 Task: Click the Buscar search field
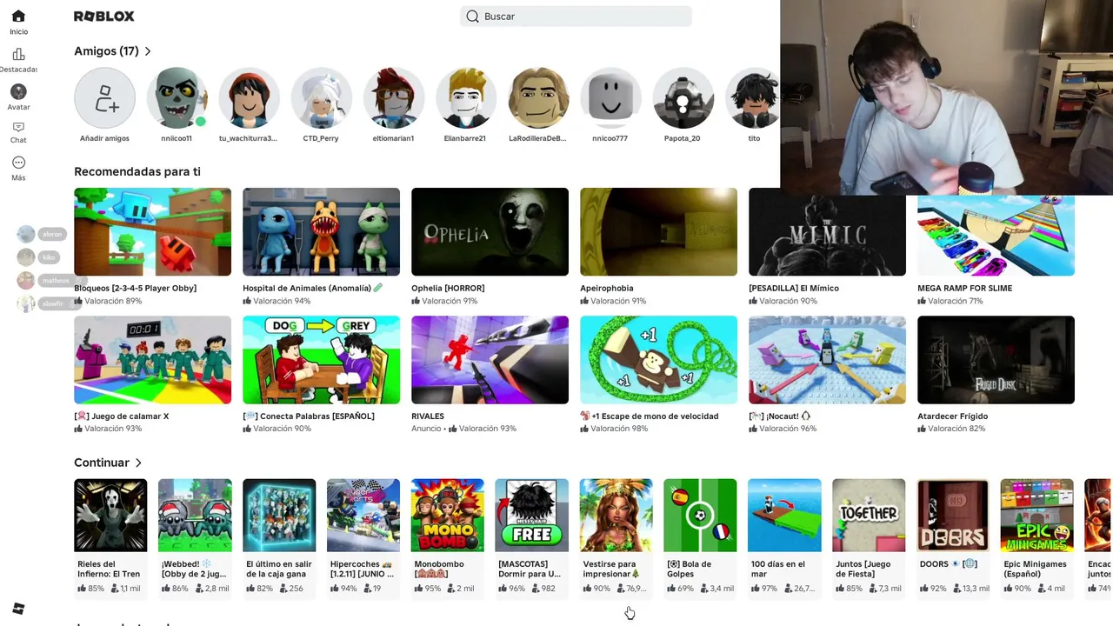pos(576,17)
